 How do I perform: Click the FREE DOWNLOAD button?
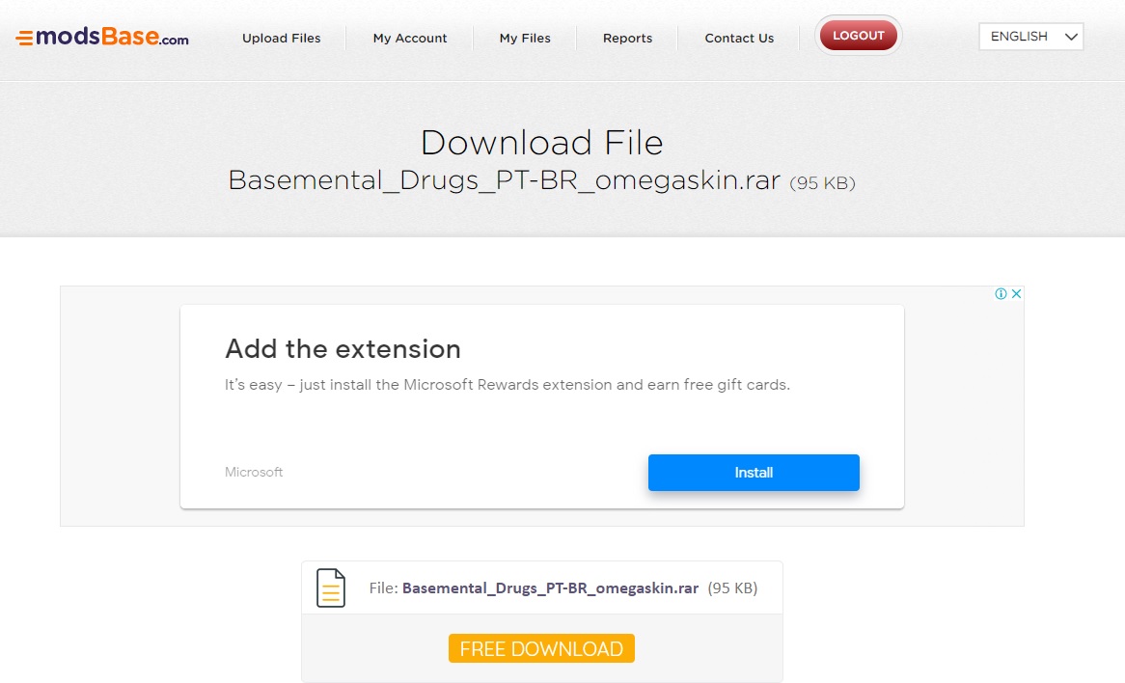tap(541, 648)
